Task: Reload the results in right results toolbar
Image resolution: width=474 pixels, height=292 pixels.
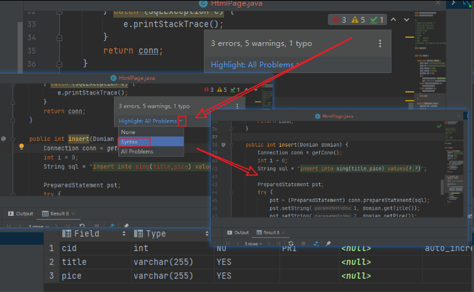Action: (x=291, y=244)
